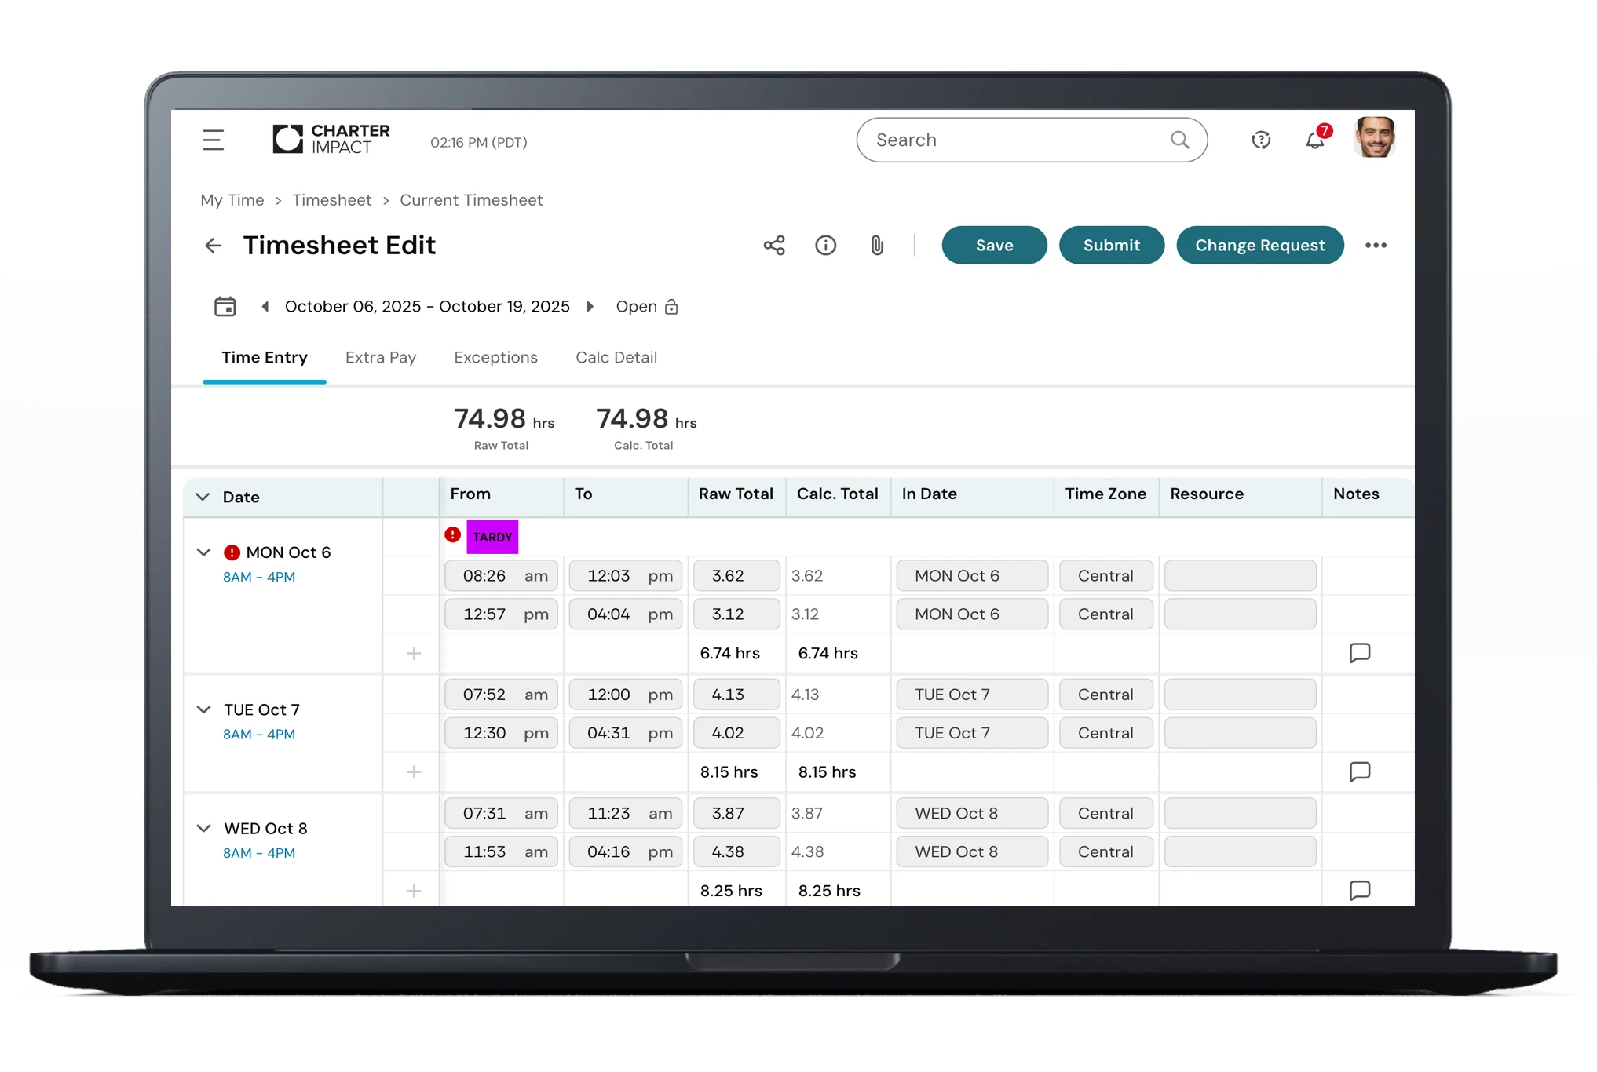The image size is (1597, 1072).
Task: Collapse the WED Oct 8 row
Action: [x=203, y=829]
